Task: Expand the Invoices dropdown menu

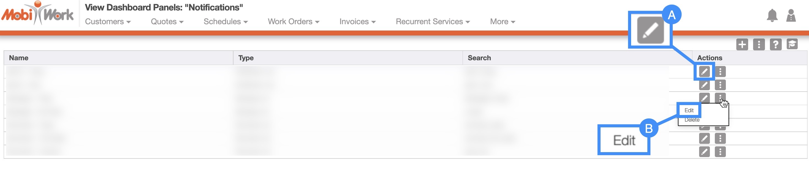Action: pyautogui.click(x=357, y=22)
